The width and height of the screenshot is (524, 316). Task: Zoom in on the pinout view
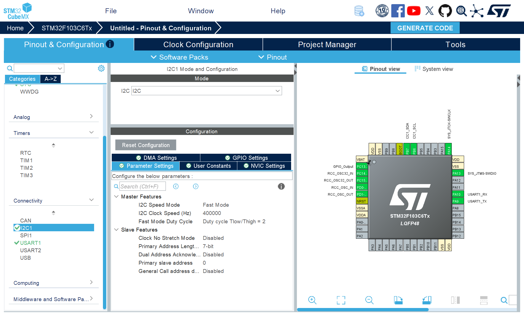312,300
